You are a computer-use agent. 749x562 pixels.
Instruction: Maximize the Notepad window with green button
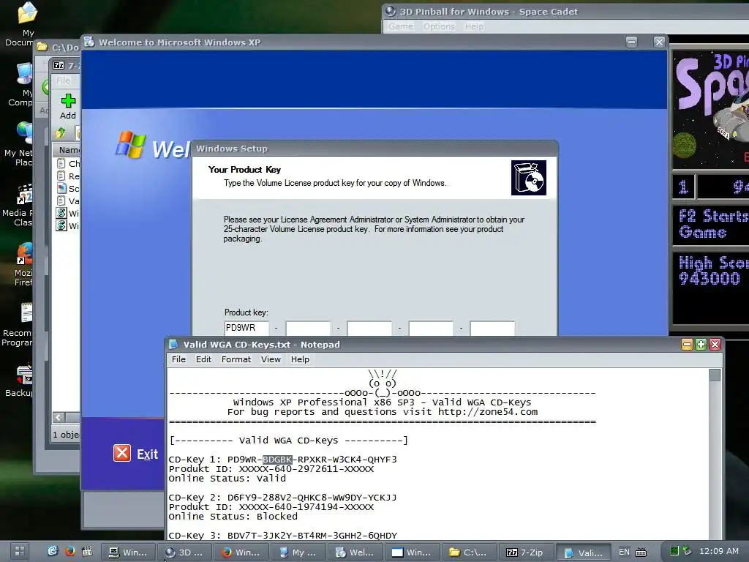pos(701,344)
